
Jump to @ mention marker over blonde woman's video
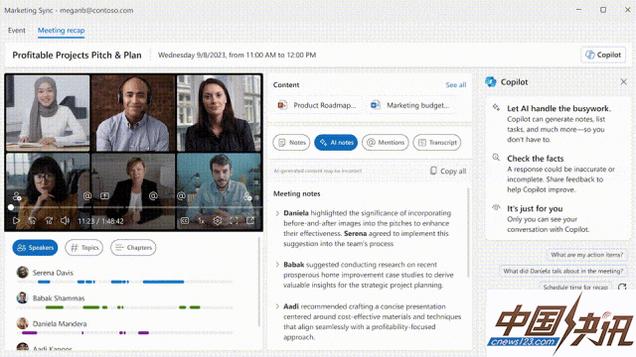(153, 196)
